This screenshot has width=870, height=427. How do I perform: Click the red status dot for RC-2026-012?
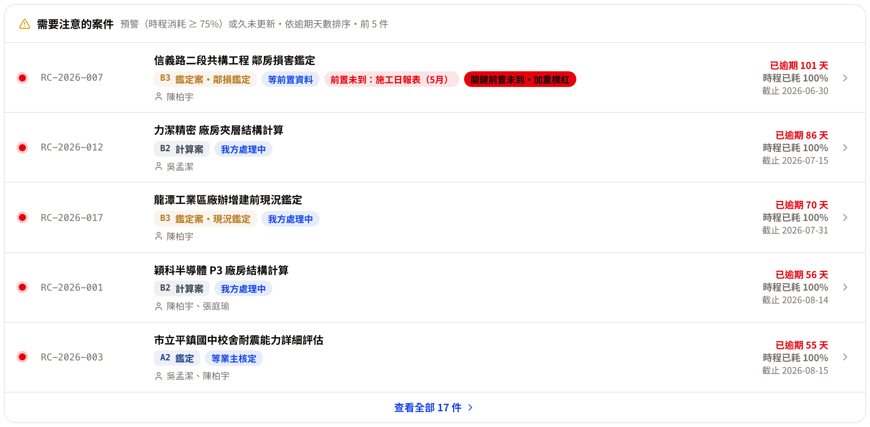coord(22,148)
